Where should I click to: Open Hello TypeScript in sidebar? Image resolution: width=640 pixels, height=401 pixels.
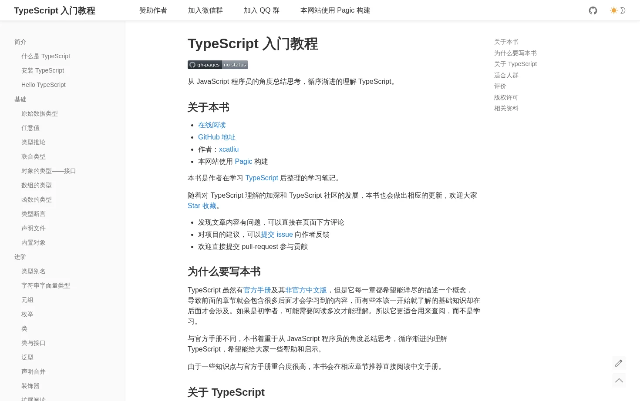coord(44,85)
